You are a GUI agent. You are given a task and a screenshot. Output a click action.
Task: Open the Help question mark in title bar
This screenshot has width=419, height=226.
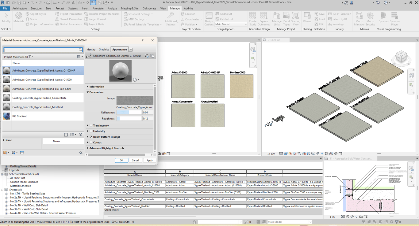[386, 2]
